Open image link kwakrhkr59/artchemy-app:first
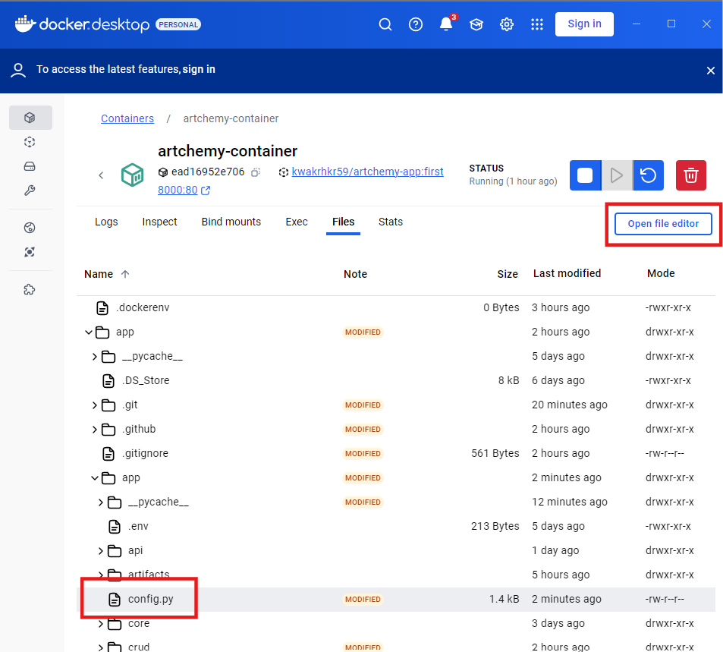 (367, 172)
